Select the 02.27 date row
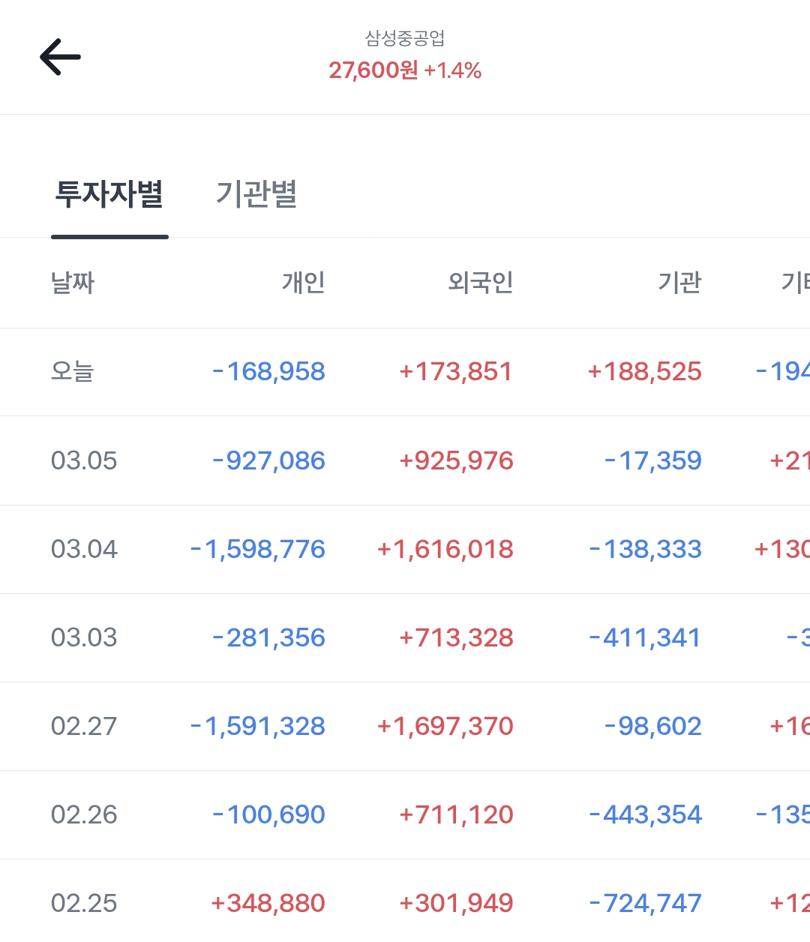Screen dimensions: 810x942 click(84, 726)
